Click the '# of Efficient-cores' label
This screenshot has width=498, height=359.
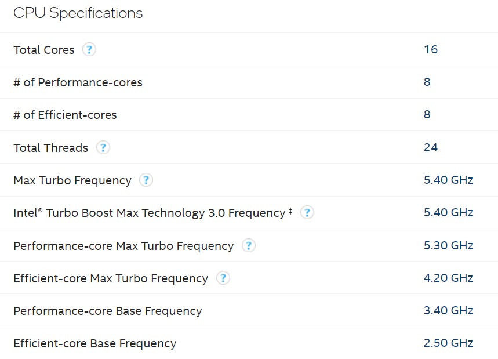(65, 115)
